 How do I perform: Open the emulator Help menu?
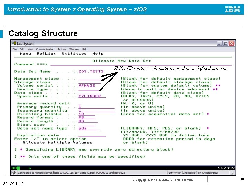pos(84,49)
